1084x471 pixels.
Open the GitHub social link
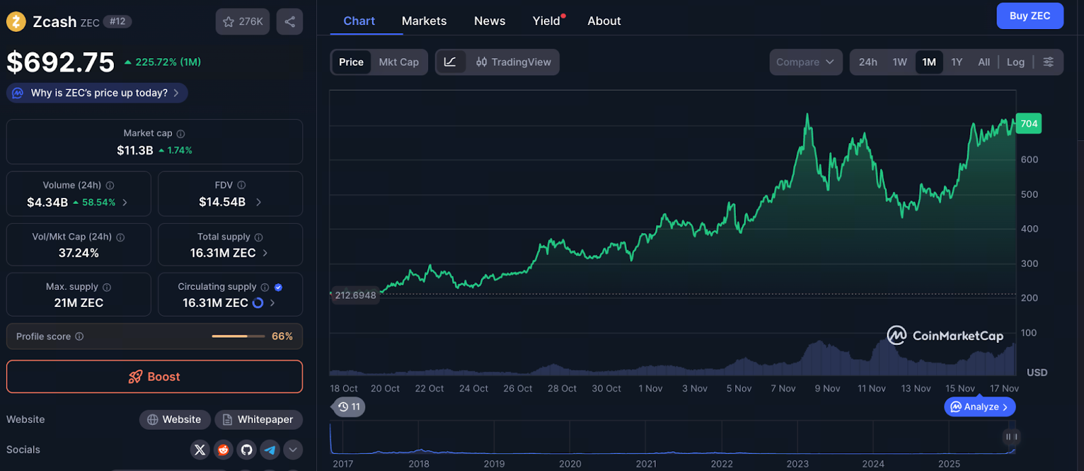[x=247, y=449]
